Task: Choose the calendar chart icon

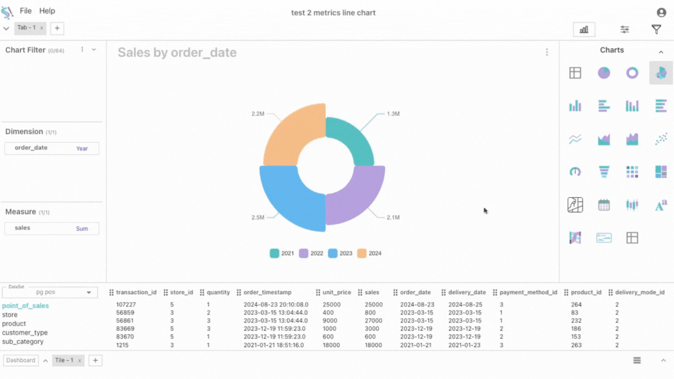Action: pyautogui.click(x=604, y=205)
